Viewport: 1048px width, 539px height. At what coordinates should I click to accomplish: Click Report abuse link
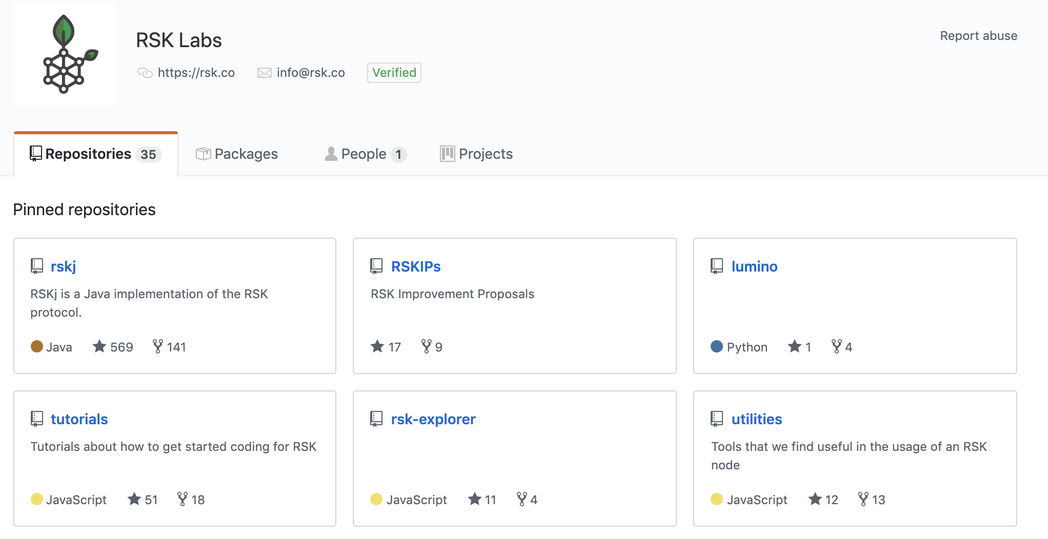[x=978, y=36]
